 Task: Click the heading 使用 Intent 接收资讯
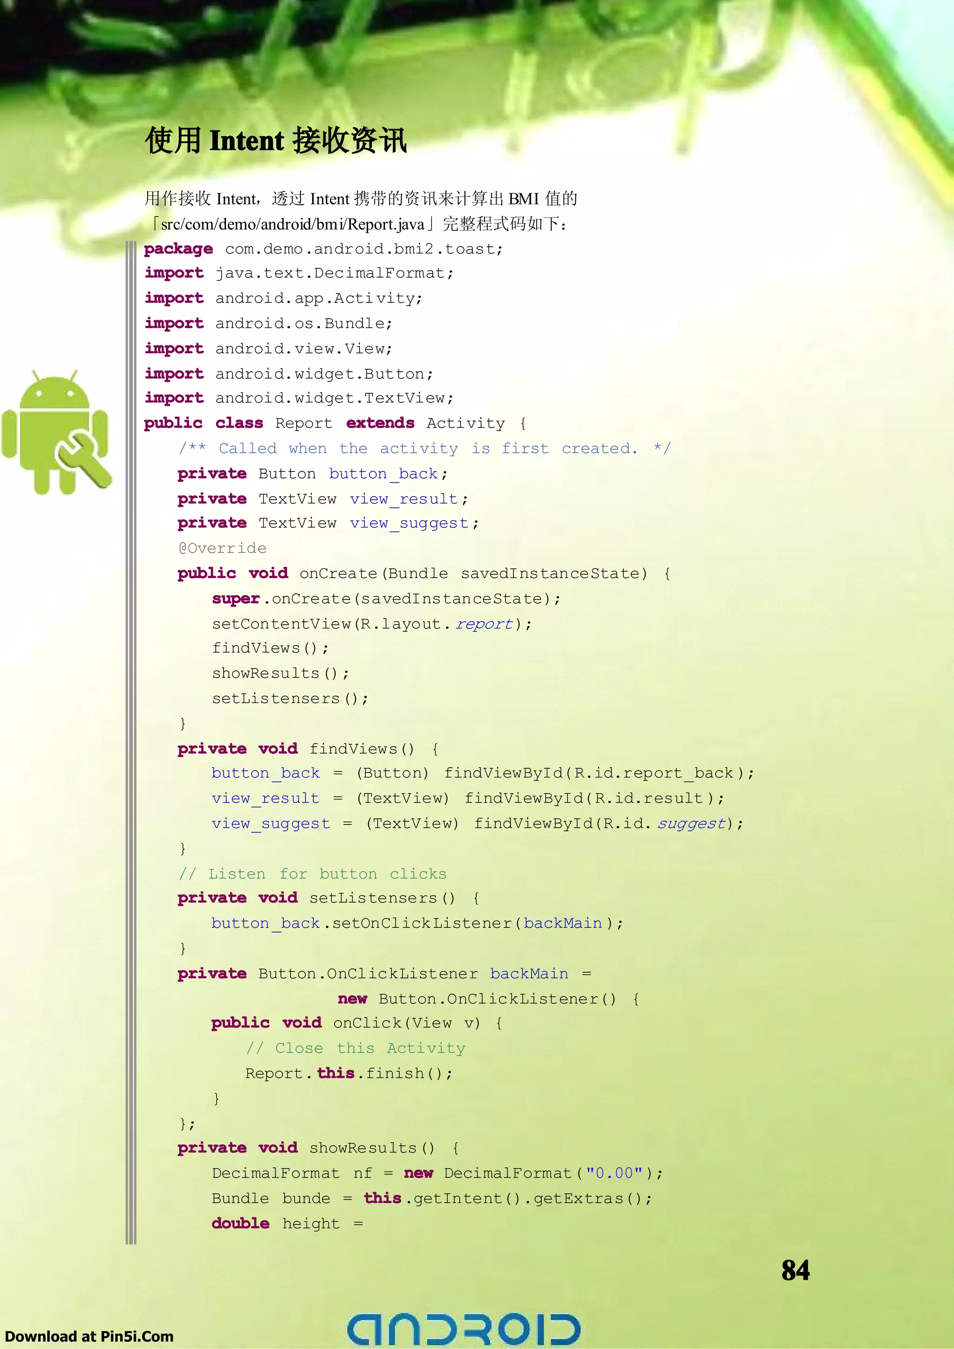pos(275,141)
